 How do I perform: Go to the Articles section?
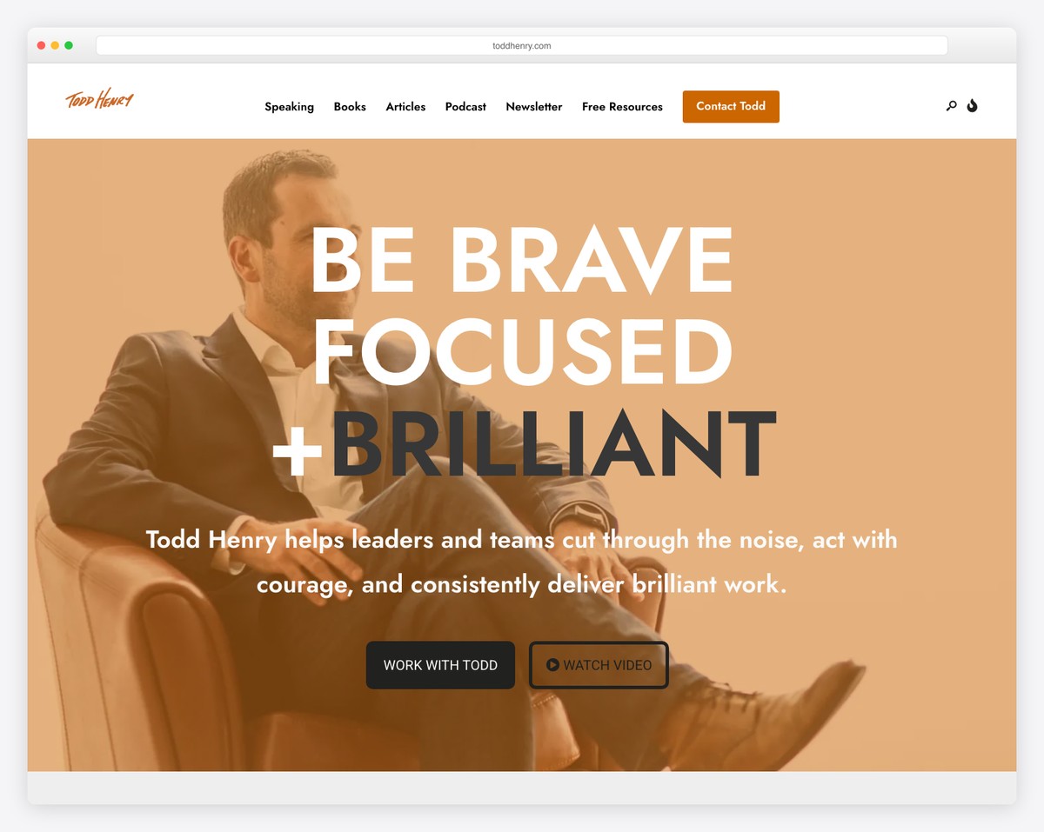(x=405, y=107)
